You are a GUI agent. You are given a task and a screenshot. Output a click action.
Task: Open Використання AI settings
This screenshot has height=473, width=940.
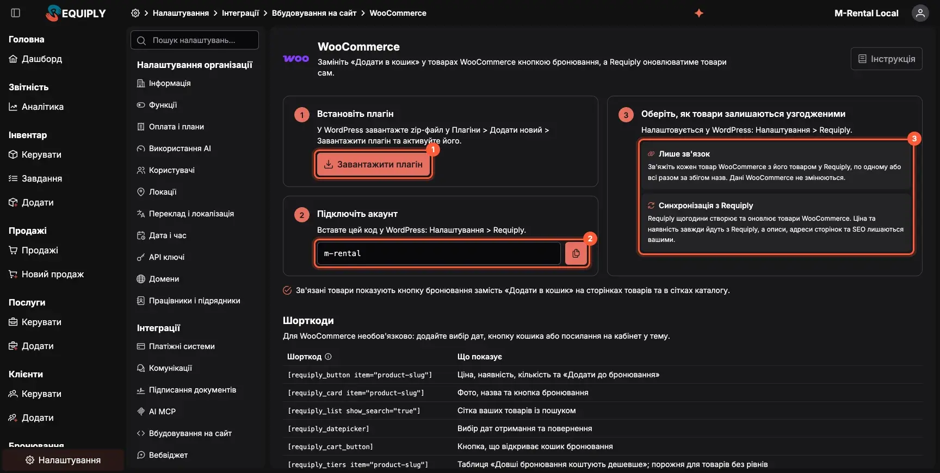(x=174, y=148)
